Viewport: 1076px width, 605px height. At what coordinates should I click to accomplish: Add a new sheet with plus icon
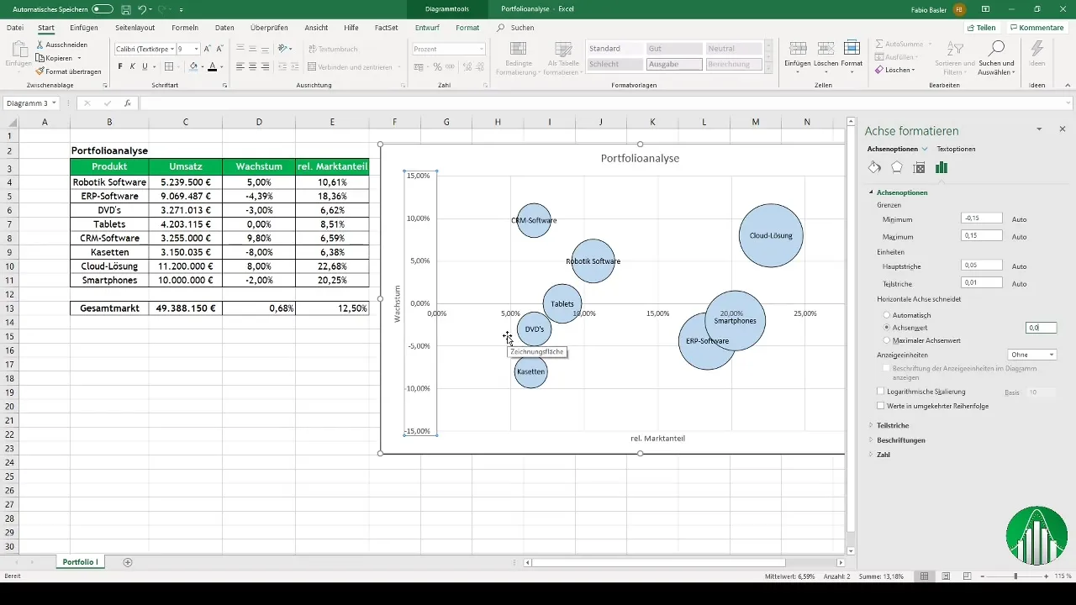point(128,561)
